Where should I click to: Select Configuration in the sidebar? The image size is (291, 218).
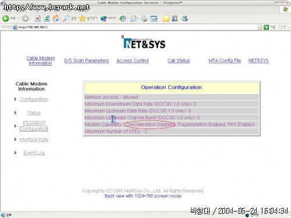point(34,99)
